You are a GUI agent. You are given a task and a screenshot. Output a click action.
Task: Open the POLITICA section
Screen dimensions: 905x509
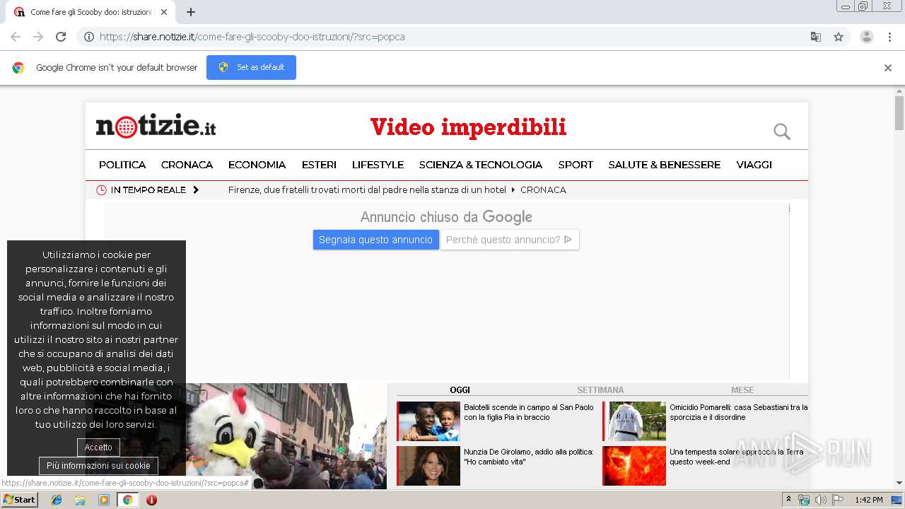[x=122, y=165]
